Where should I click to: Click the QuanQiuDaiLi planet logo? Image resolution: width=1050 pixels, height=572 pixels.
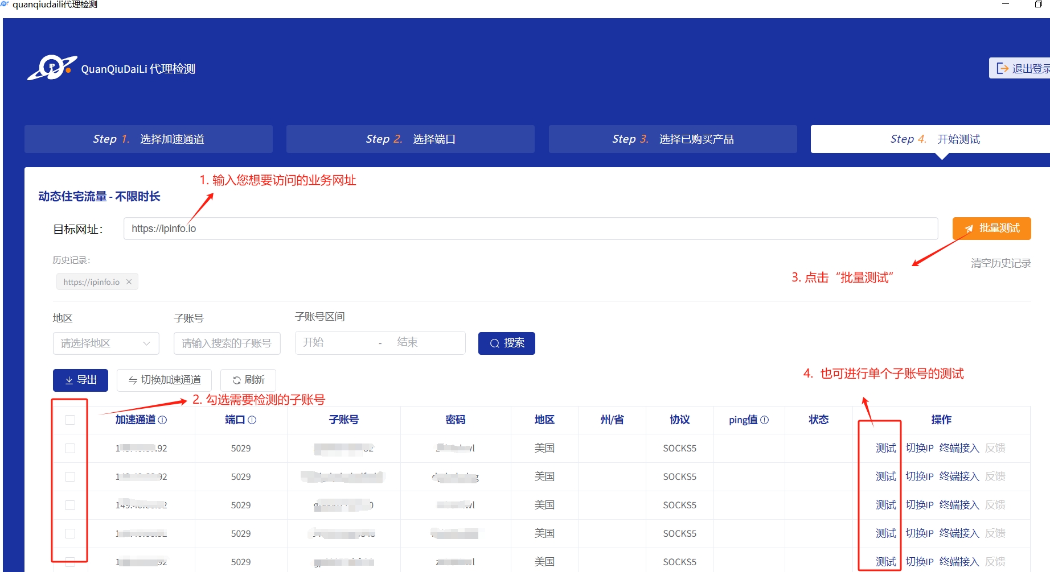(x=52, y=68)
